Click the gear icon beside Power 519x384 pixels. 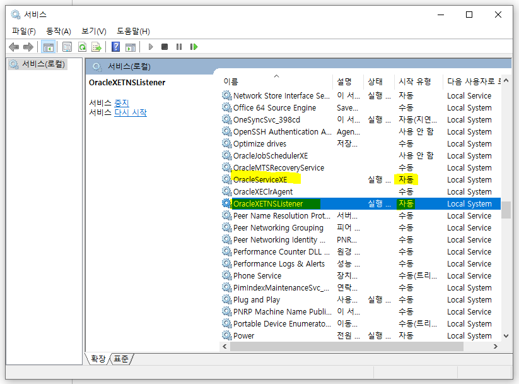point(226,335)
